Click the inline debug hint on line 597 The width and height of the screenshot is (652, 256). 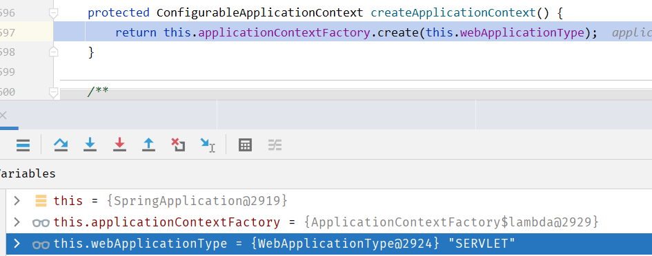coord(631,33)
